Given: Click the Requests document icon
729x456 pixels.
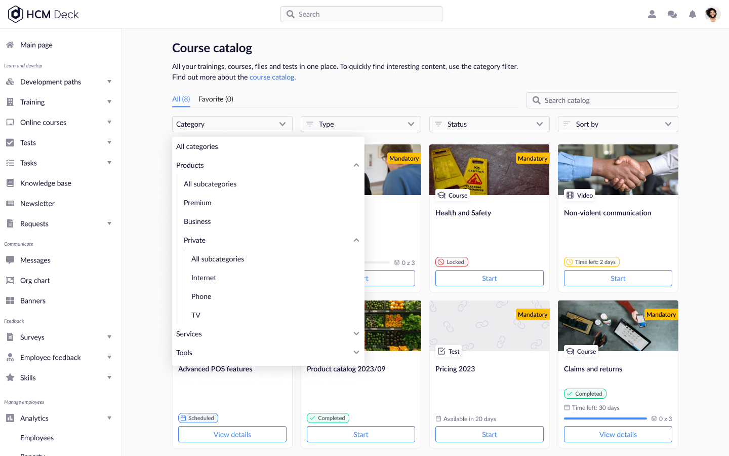Looking at the screenshot, I should pos(10,223).
